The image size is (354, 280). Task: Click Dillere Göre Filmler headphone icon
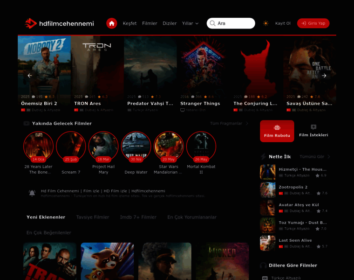(x=263, y=265)
